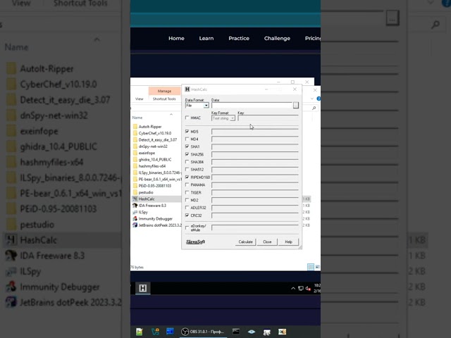Select the Shortcut Tools ribbon tab
Screen dimensions: 451x338
164,99
